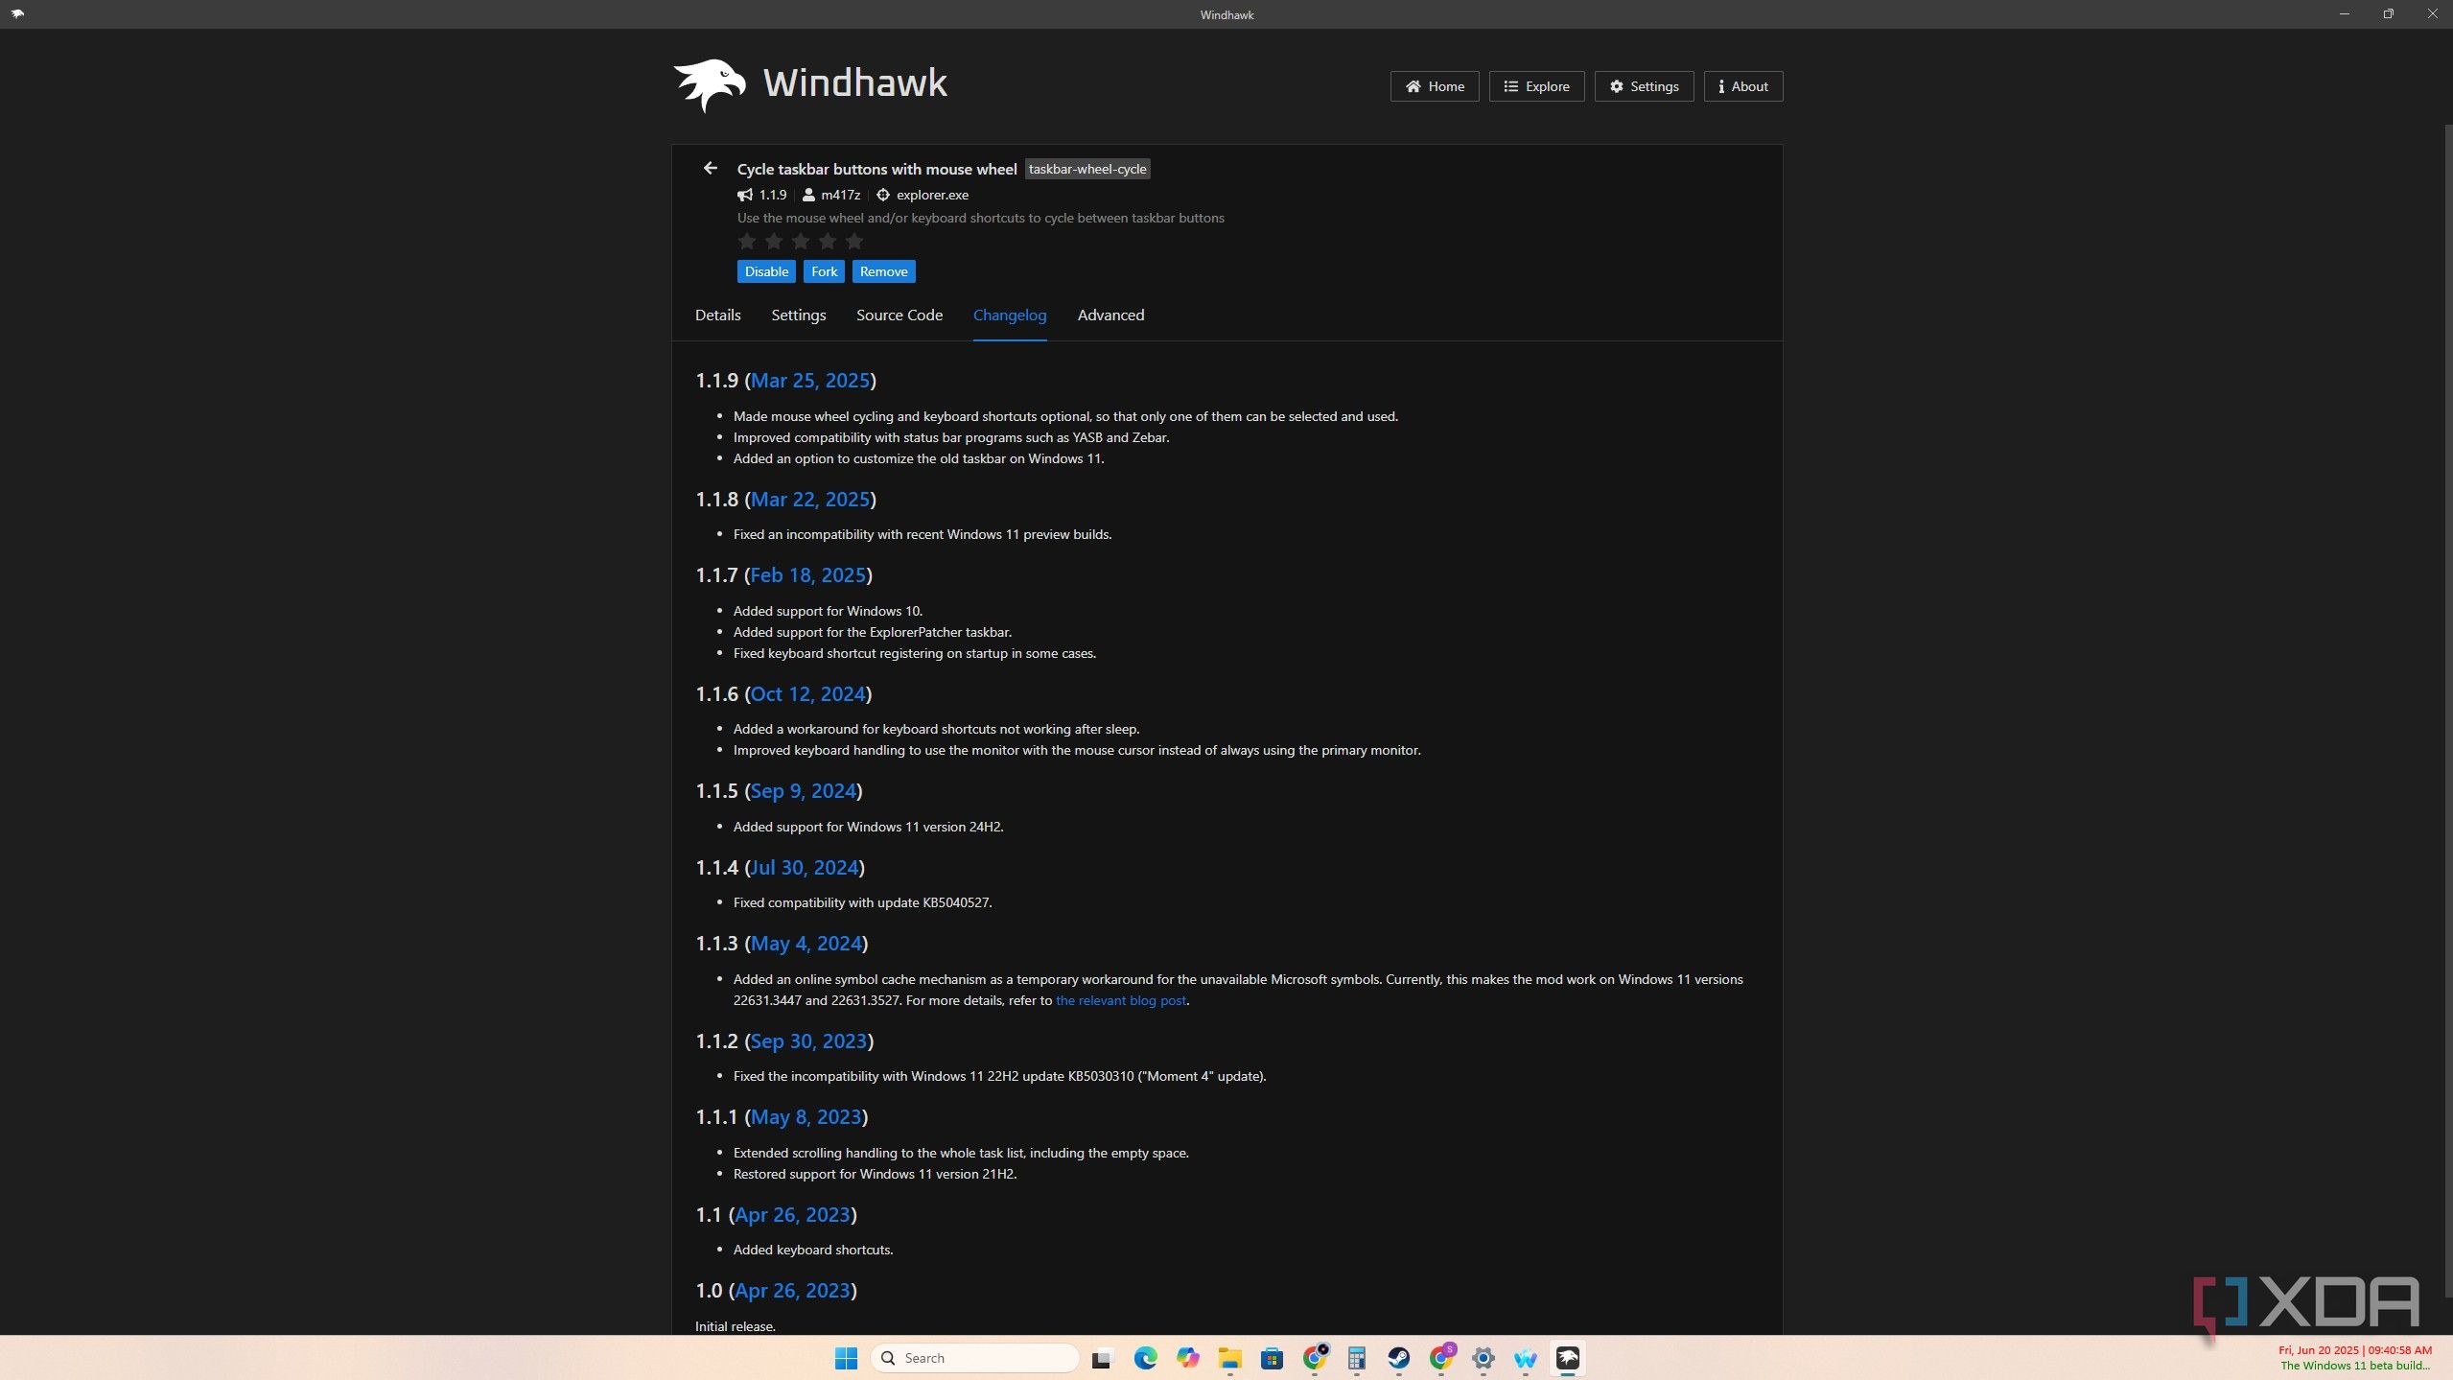Open Steam from the taskbar
This screenshot has width=2453, height=1380.
coord(1398,1358)
